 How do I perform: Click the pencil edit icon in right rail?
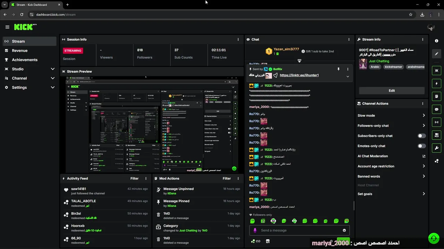(x=436, y=54)
